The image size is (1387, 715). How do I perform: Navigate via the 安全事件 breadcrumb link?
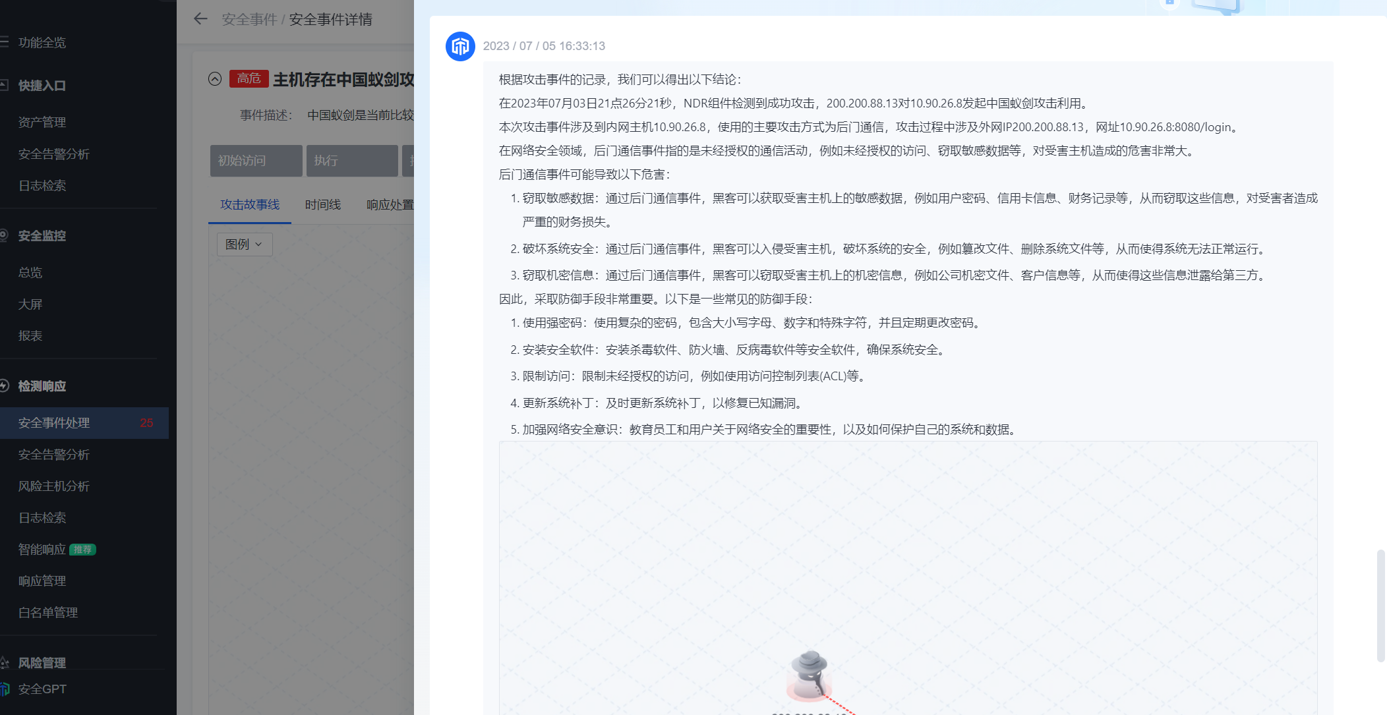(x=249, y=19)
